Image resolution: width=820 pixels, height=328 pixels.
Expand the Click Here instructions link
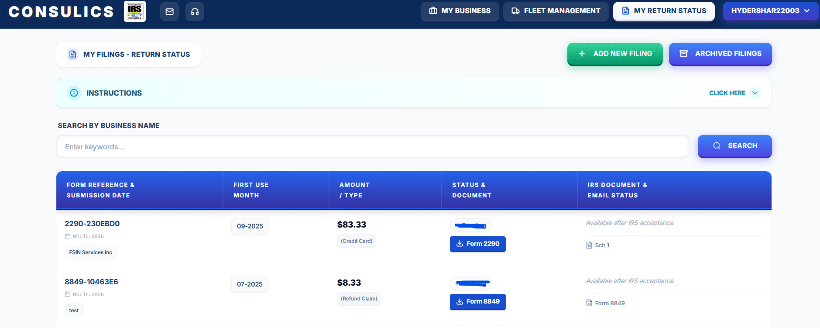[727, 93]
